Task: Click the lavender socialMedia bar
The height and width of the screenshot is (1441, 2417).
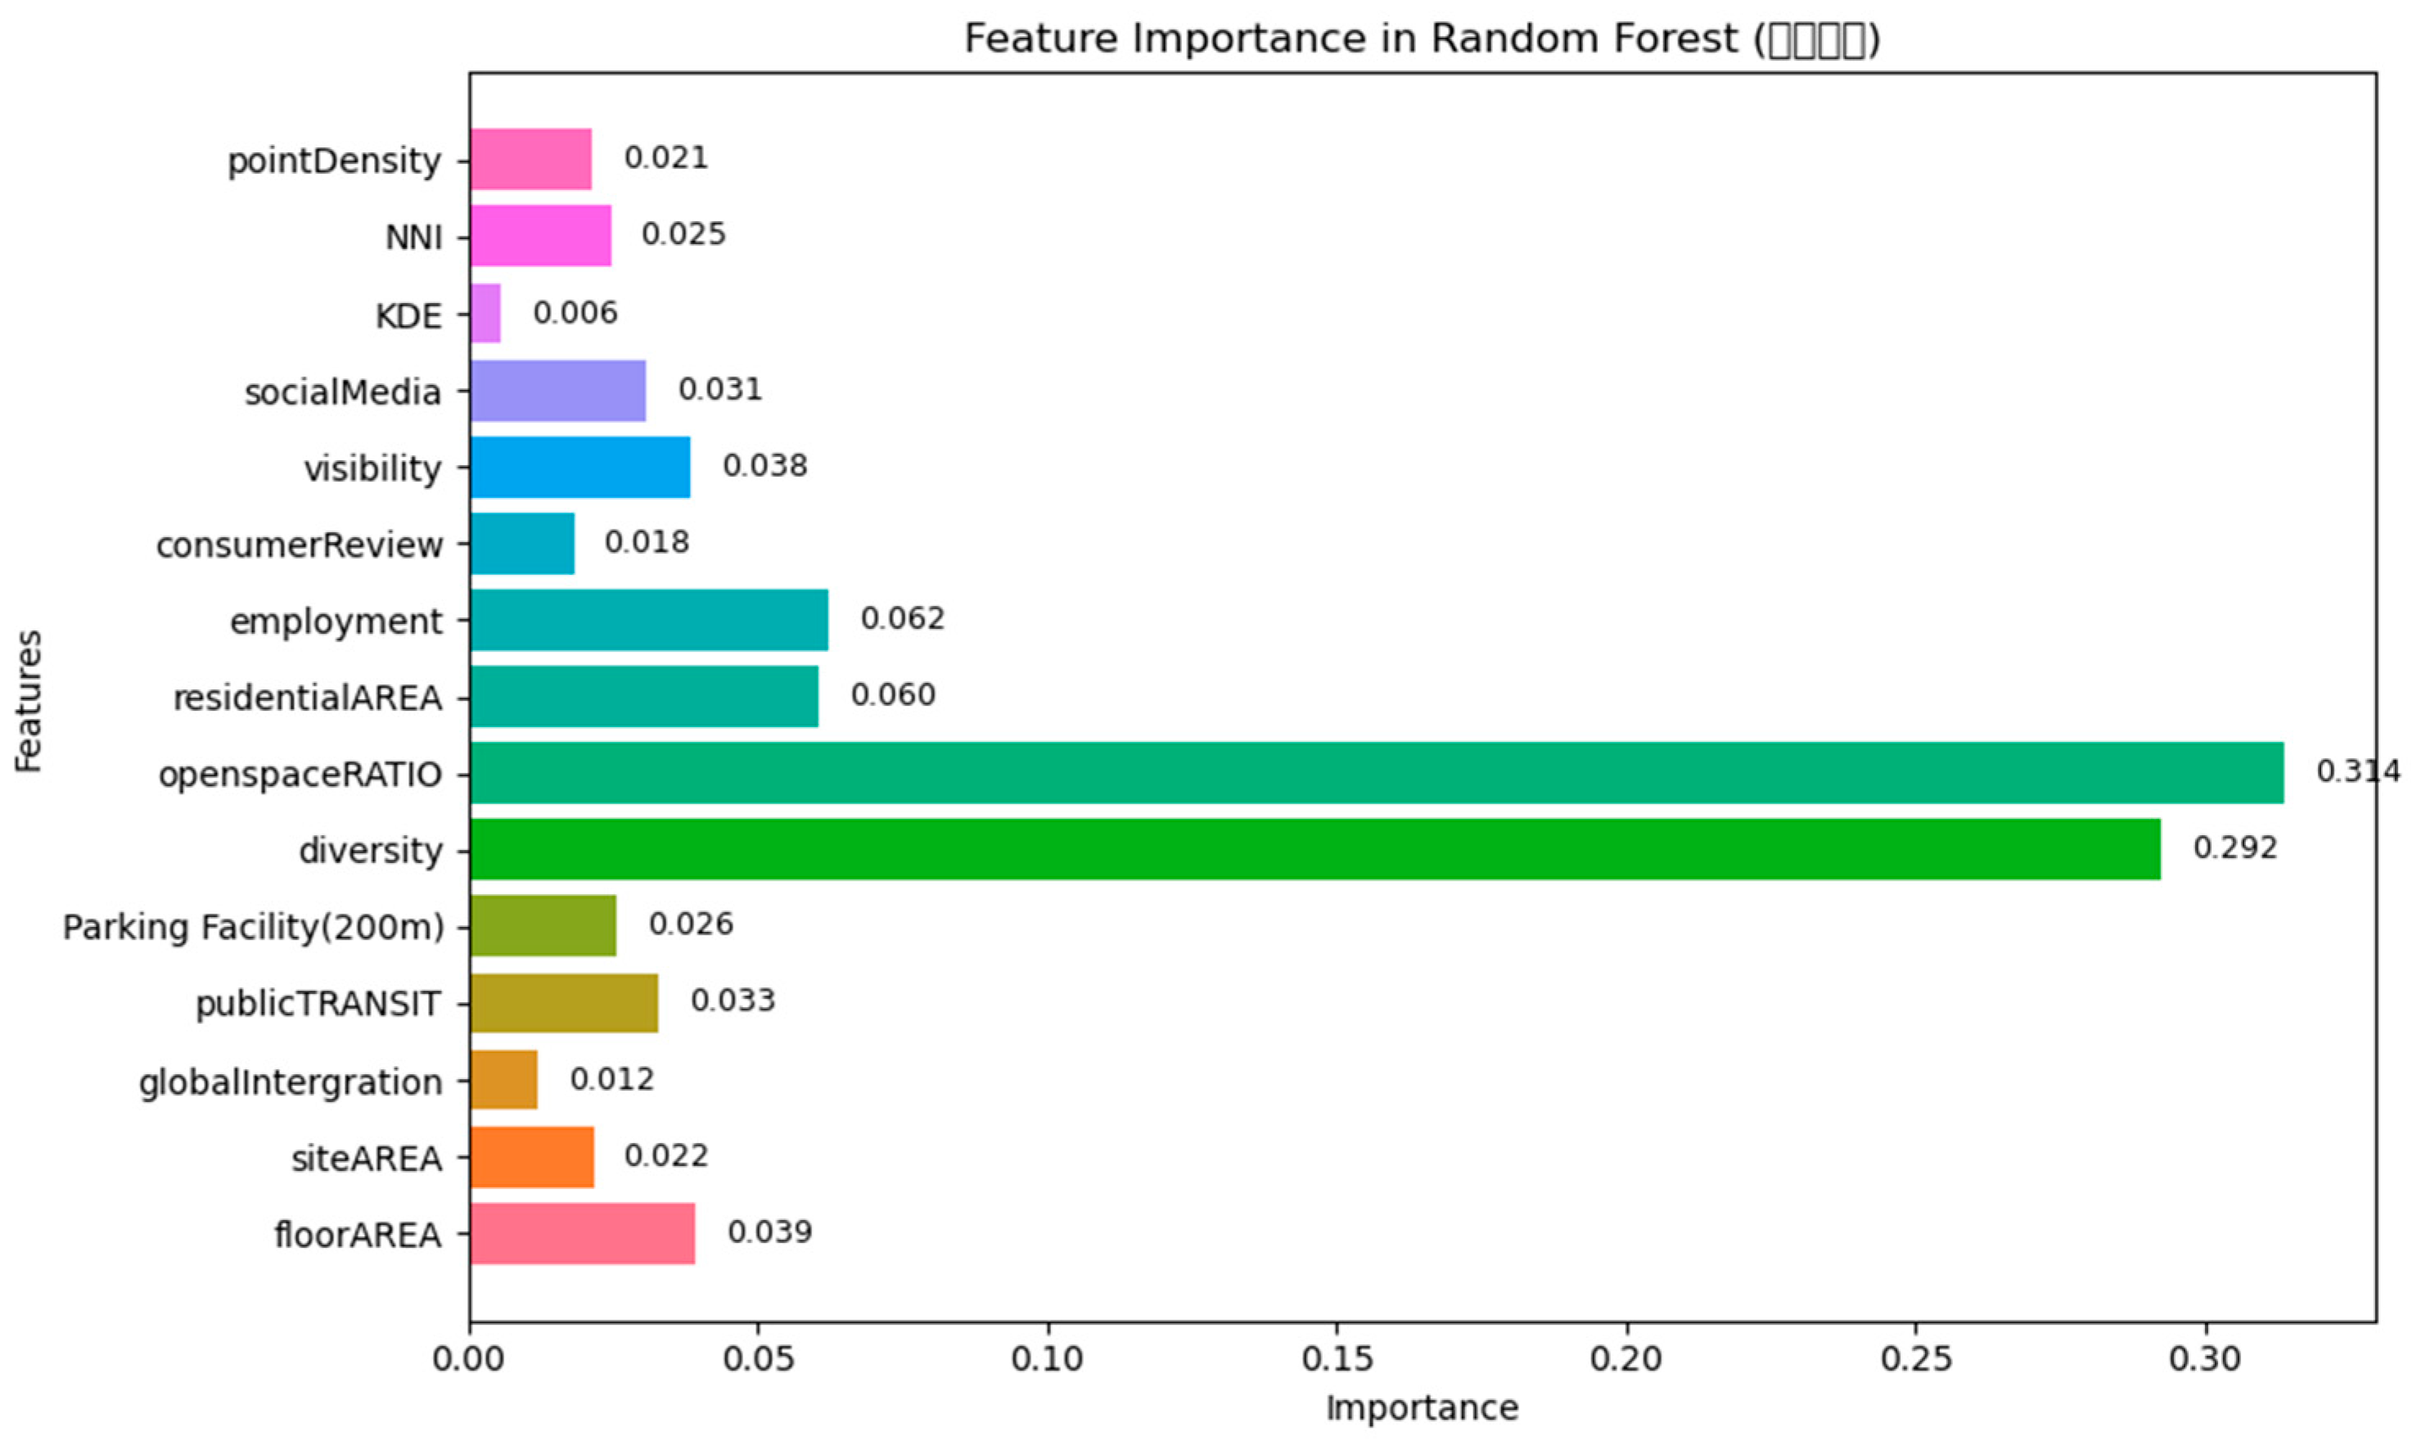Action: pos(558,391)
